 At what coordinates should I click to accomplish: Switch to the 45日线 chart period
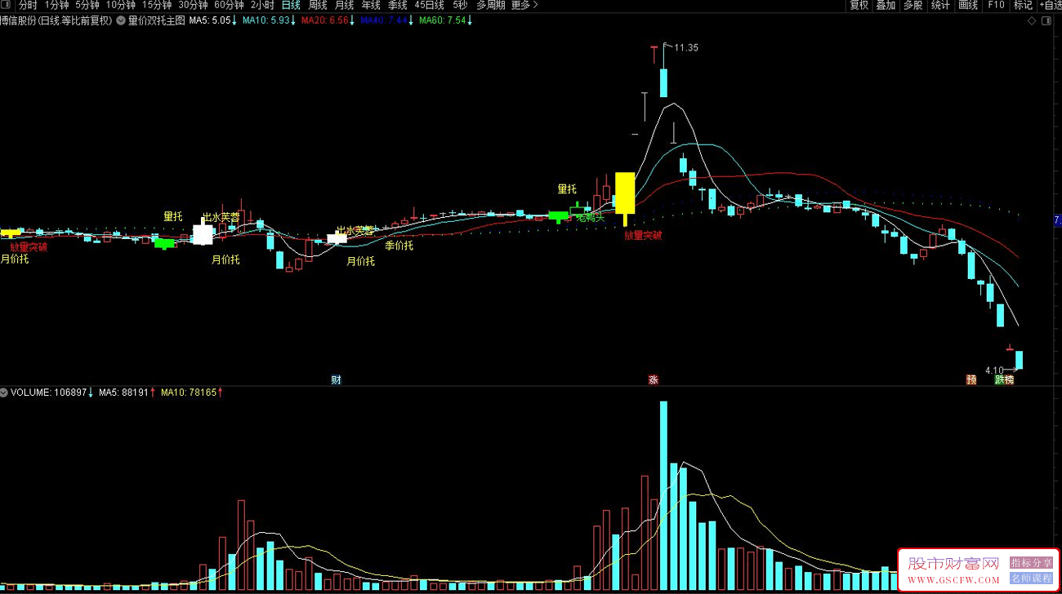point(429,5)
